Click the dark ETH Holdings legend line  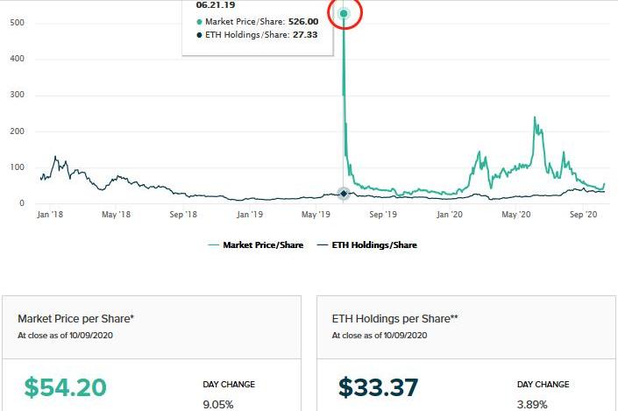pos(323,245)
